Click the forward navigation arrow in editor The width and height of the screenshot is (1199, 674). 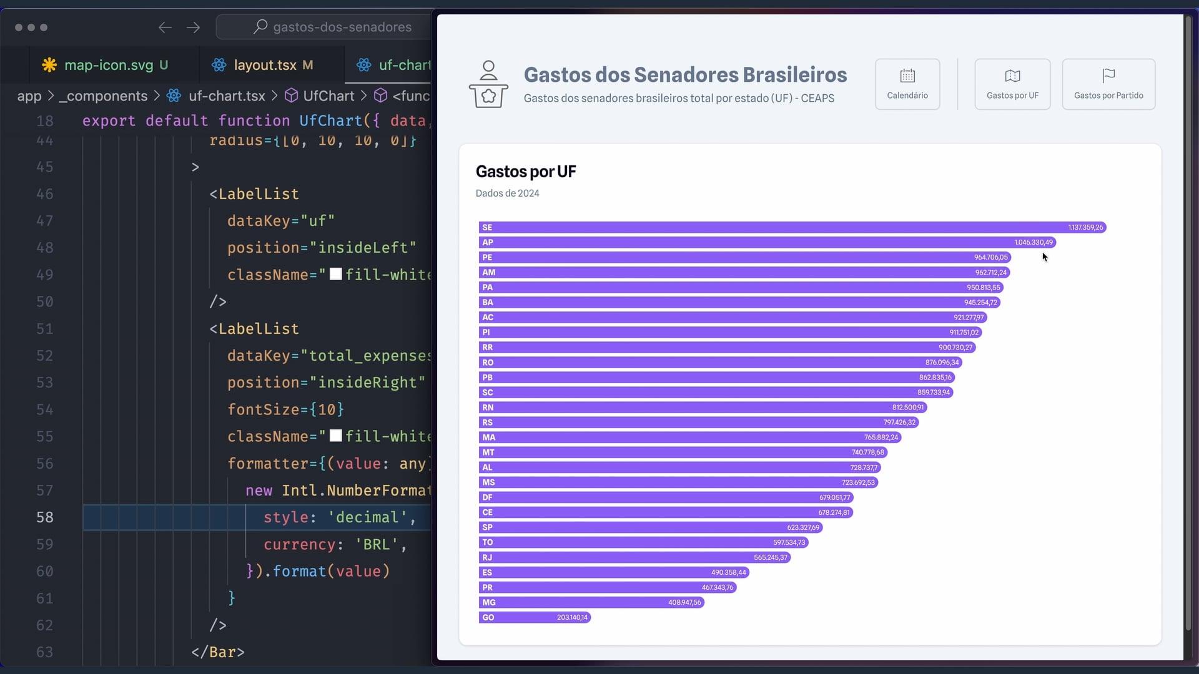tap(194, 27)
